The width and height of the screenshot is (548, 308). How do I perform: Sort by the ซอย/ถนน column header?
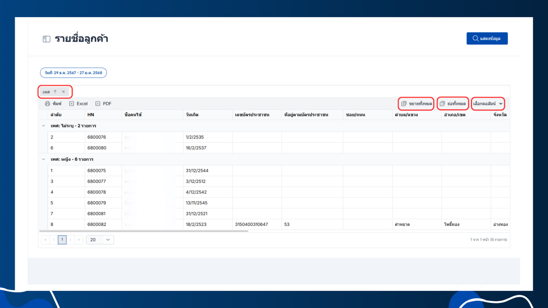coord(368,115)
